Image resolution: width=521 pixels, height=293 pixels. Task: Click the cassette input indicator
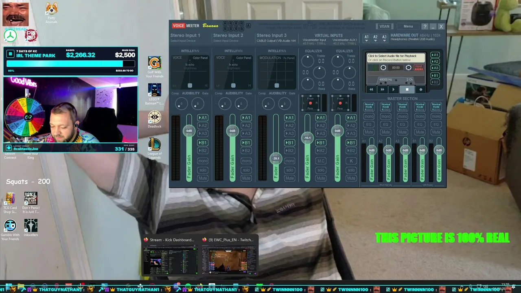point(418,68)
